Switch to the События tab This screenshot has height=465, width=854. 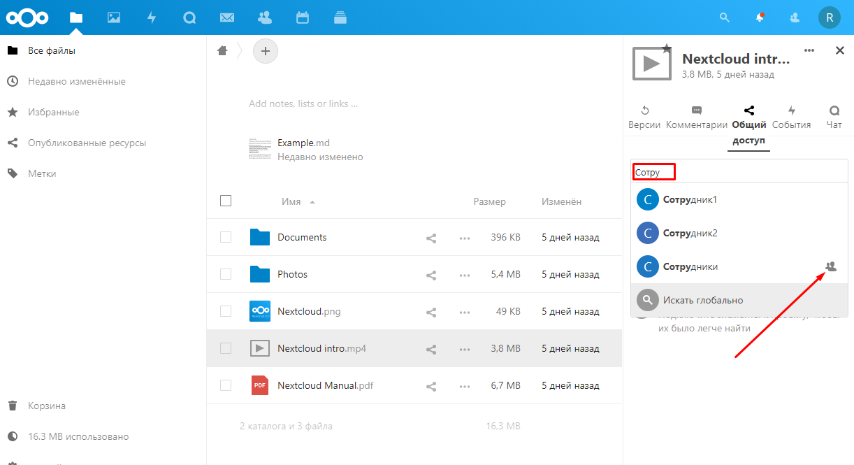click(792, 117)
